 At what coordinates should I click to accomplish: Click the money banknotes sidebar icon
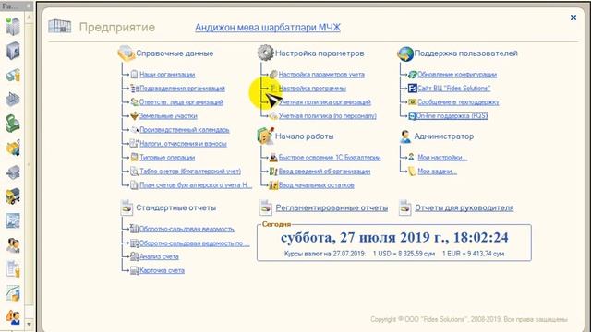[13, 76]
